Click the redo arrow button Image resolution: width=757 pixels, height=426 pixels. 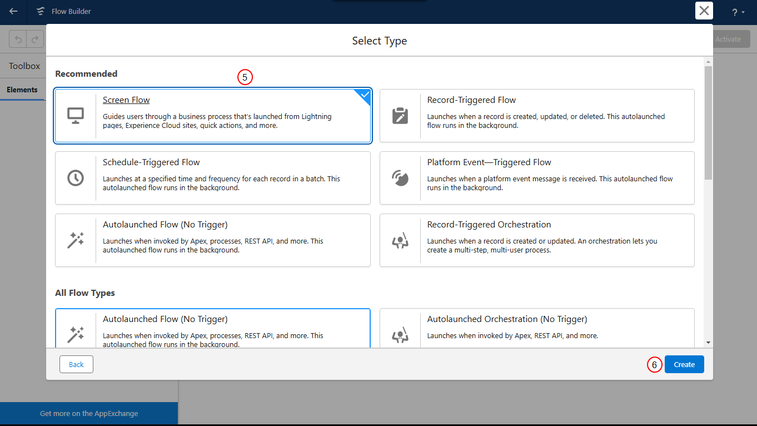(35, 39)
